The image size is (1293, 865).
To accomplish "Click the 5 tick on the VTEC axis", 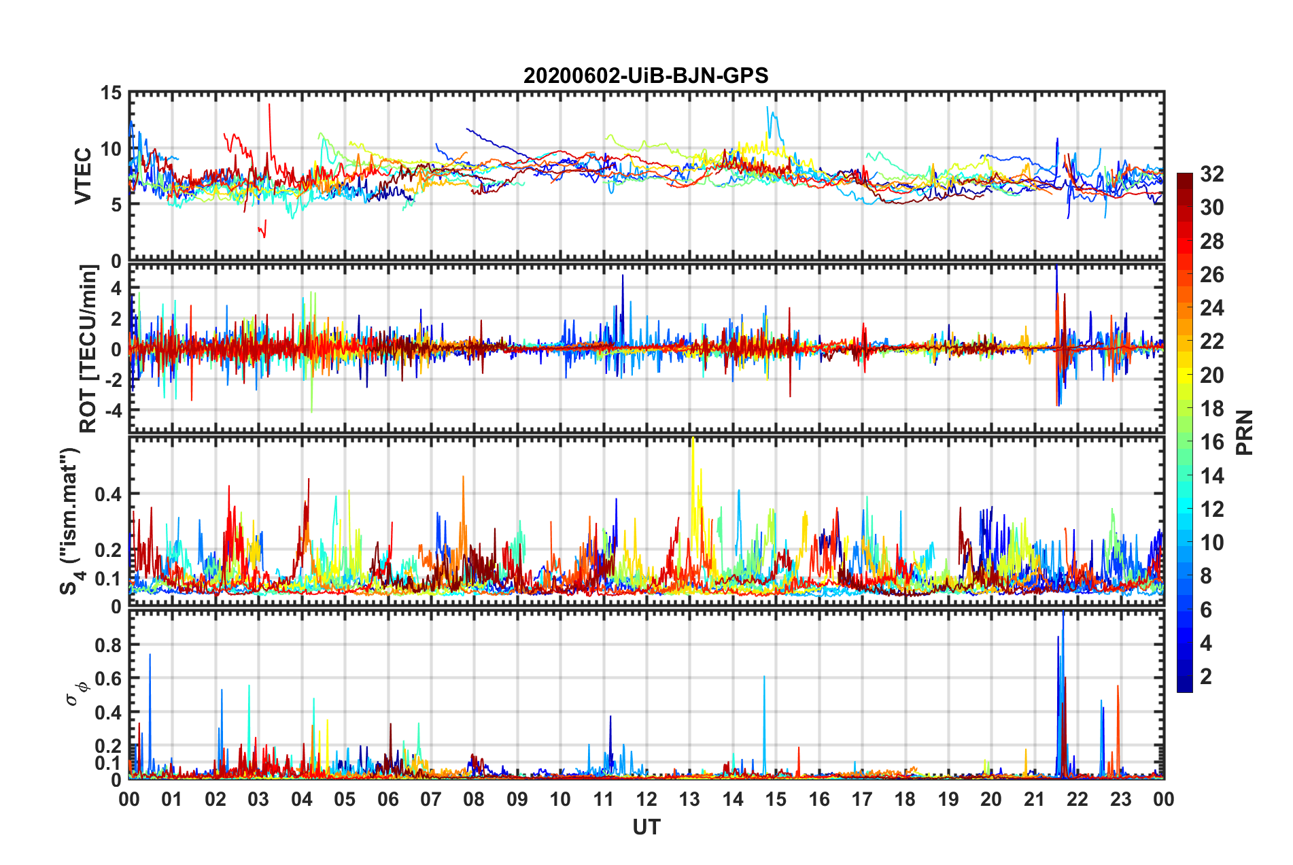I will coord(116,205).
